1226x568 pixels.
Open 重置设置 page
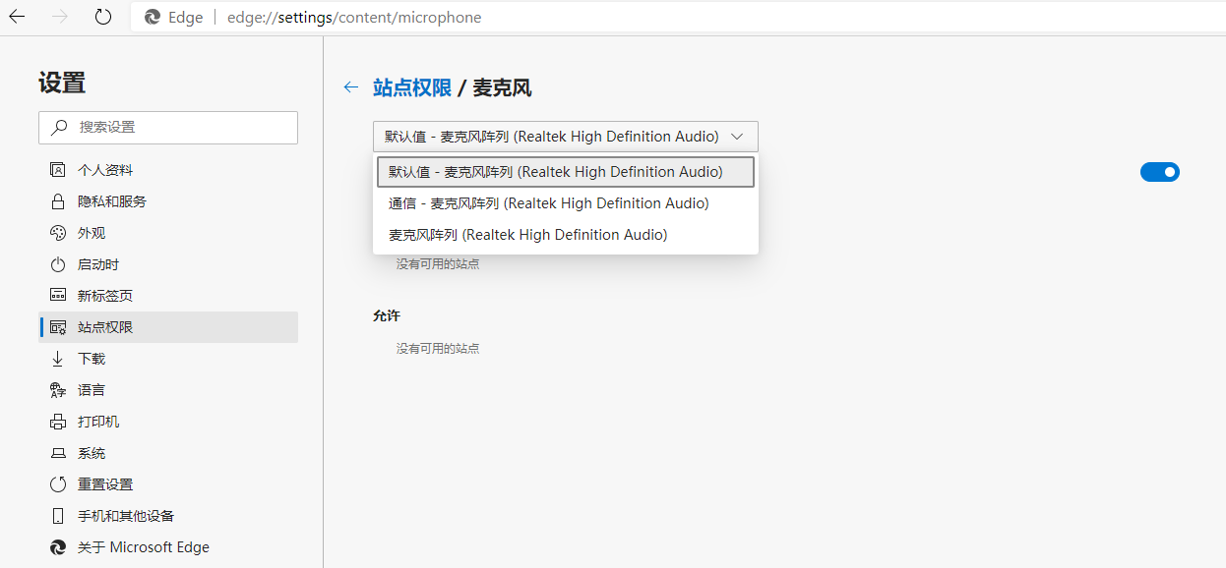(168, 484)
